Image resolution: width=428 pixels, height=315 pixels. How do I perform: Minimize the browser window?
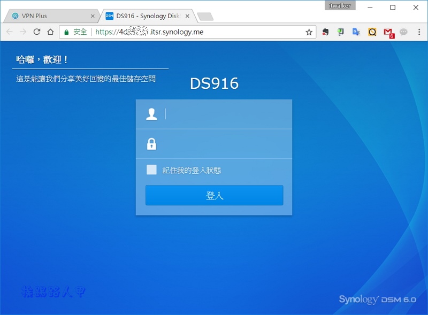pyautogui.click(x=370, y=7)
